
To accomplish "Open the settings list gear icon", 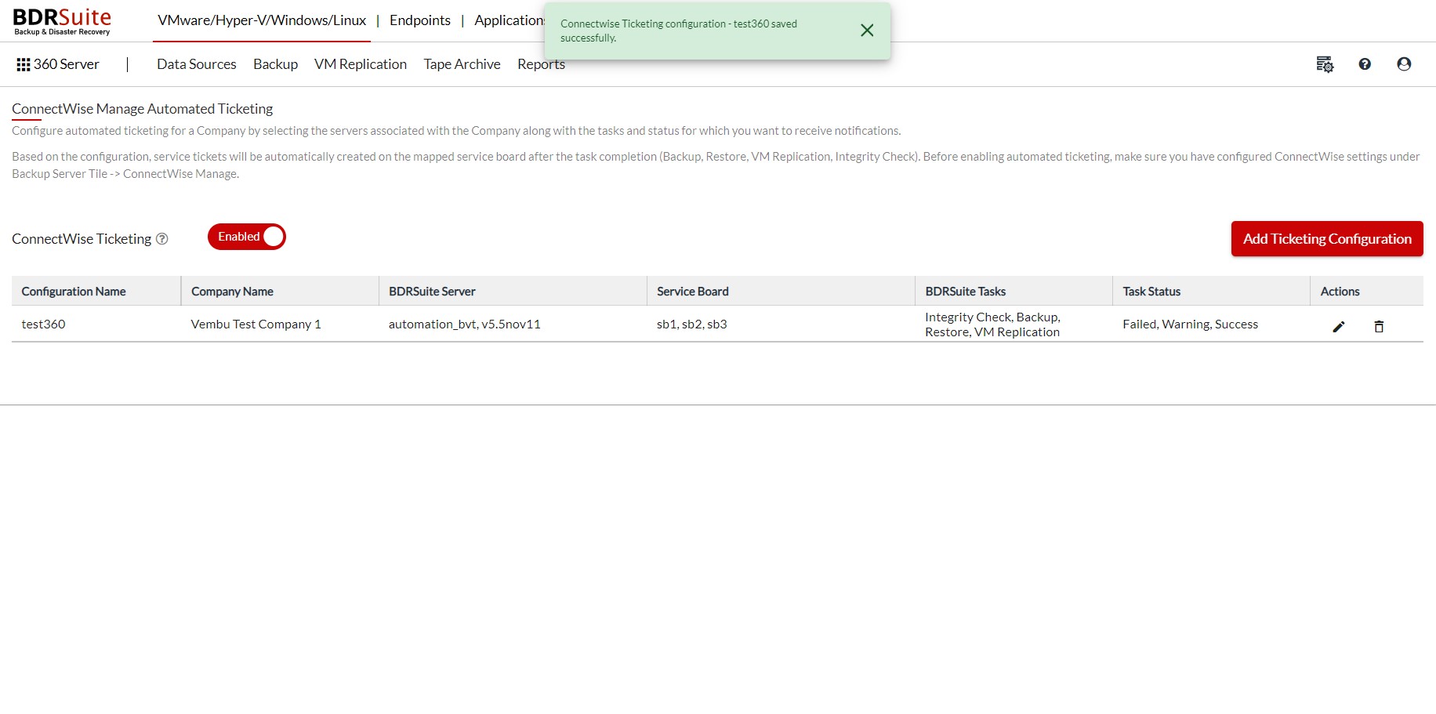I will 1325,64.
